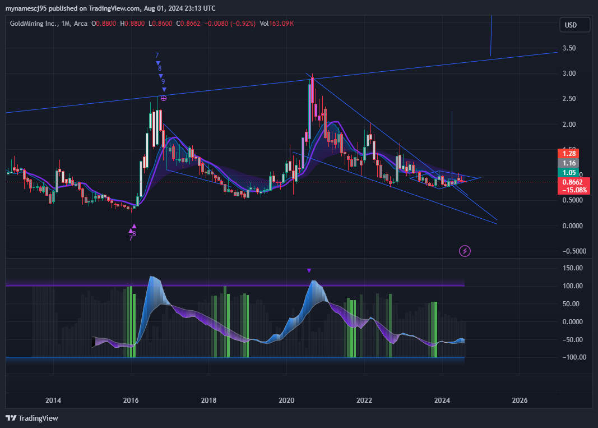Click the 0.5000 price axis label
Viewport: 598px width, 428px height.
point(572,200)
